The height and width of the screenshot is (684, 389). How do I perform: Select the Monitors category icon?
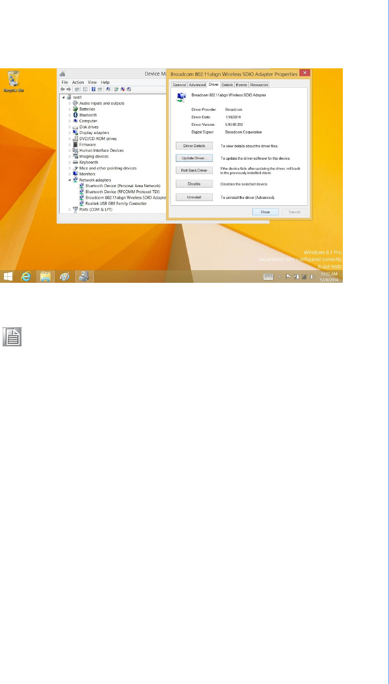pos(75,174)
